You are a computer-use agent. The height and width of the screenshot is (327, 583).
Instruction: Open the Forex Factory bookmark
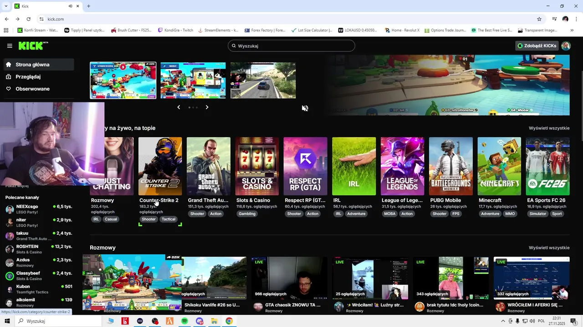[x=265, y=30]
